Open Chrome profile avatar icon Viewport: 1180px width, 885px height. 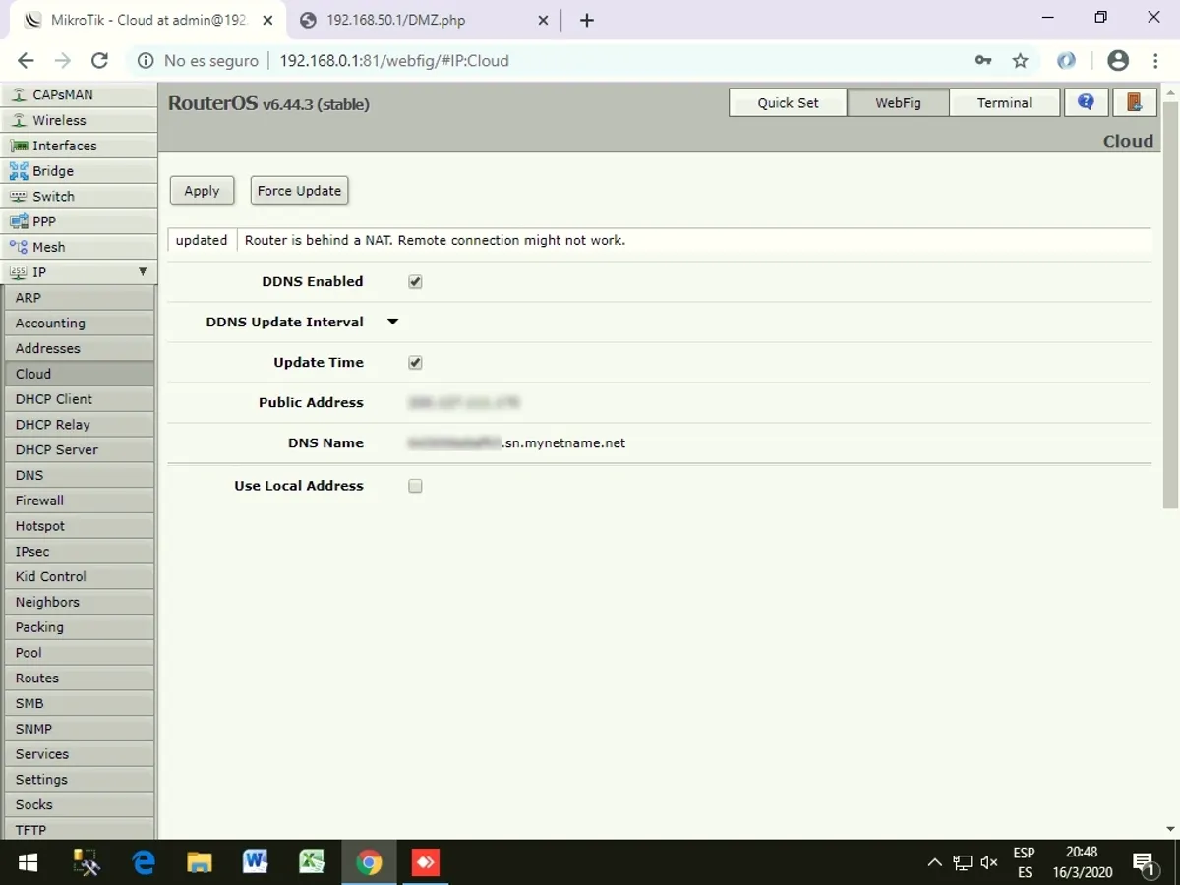click(x=1118, y=61)
